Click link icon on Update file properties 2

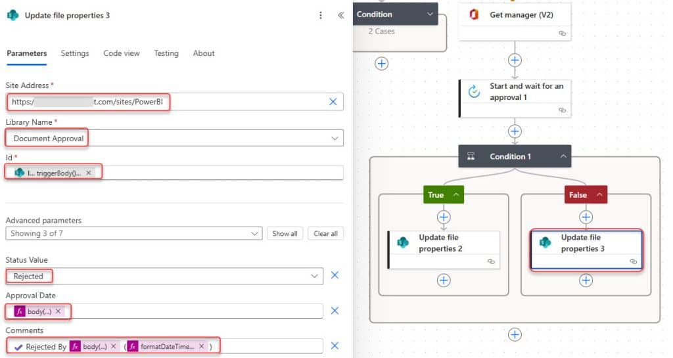pos(491,261)
